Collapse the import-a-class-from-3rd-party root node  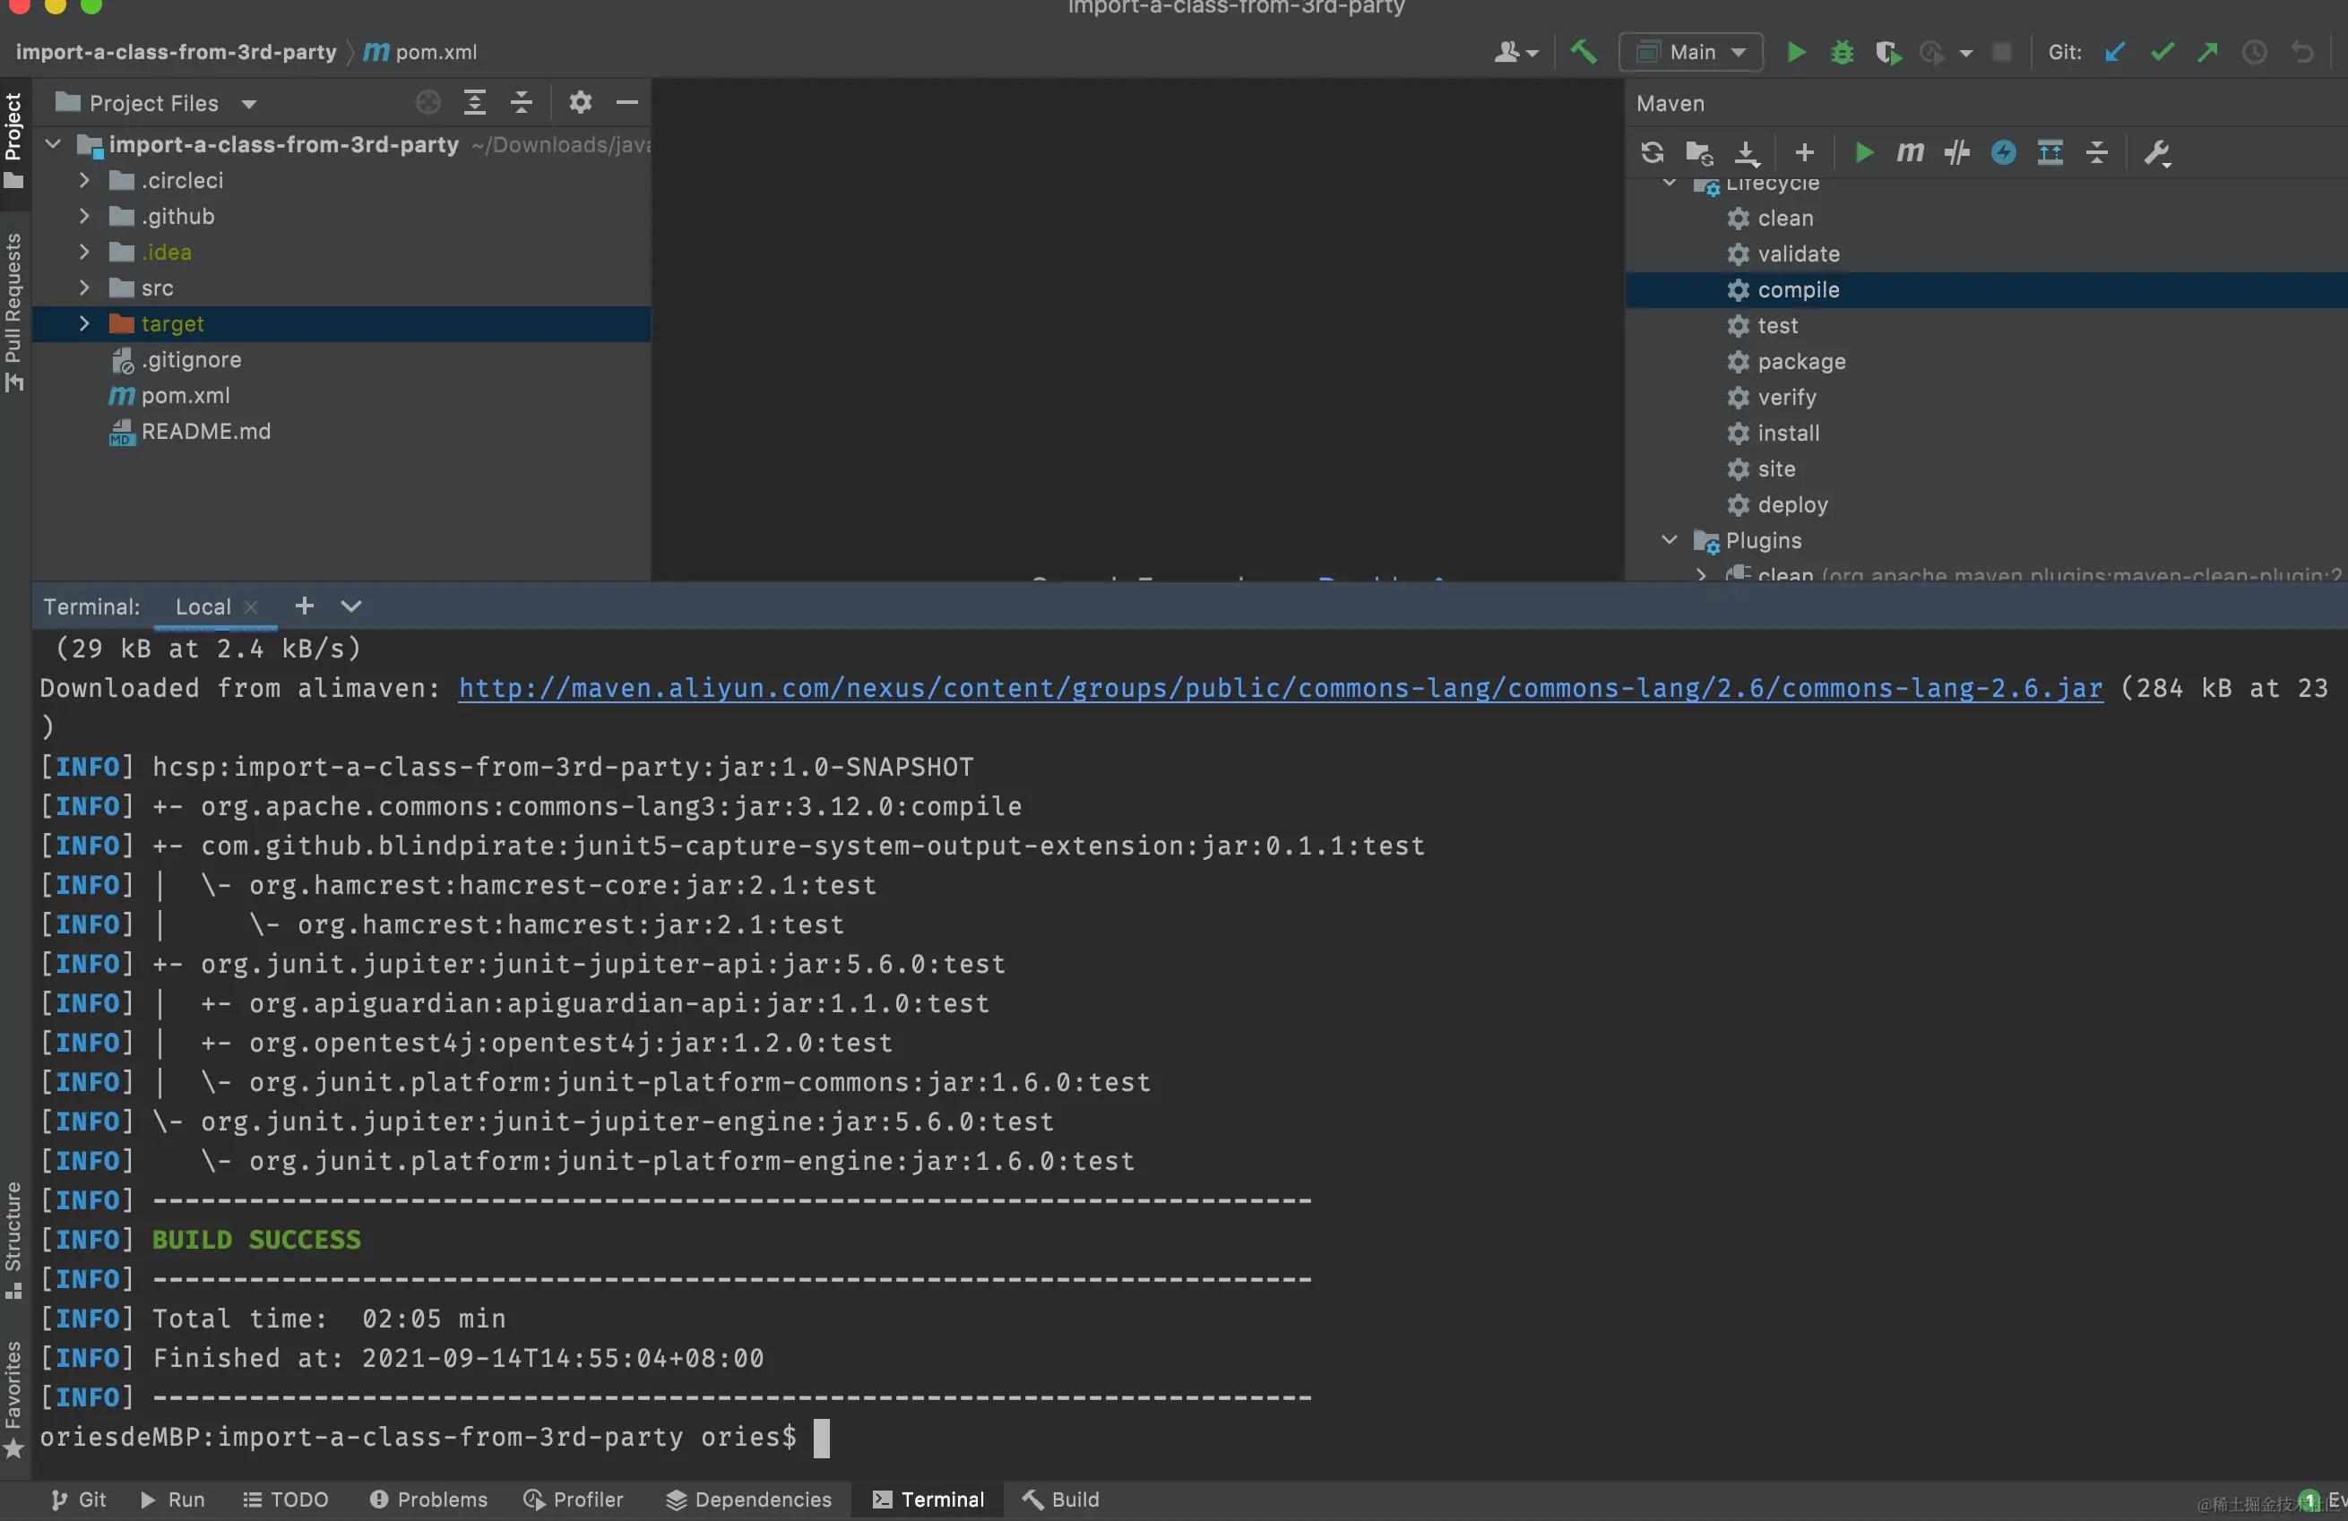53,145
